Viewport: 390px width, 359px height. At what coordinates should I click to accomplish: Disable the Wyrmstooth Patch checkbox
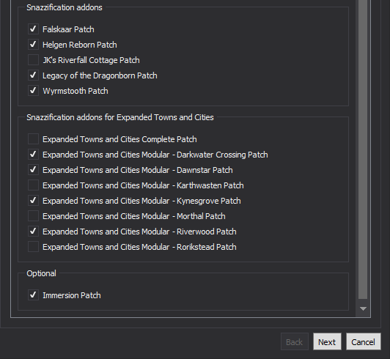pyautogui.click(x=33, y=91)
